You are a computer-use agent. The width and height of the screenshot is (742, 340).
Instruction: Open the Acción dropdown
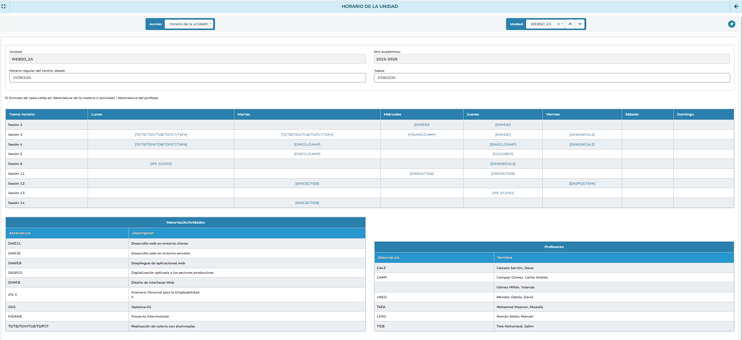click(x=210, y=24)
